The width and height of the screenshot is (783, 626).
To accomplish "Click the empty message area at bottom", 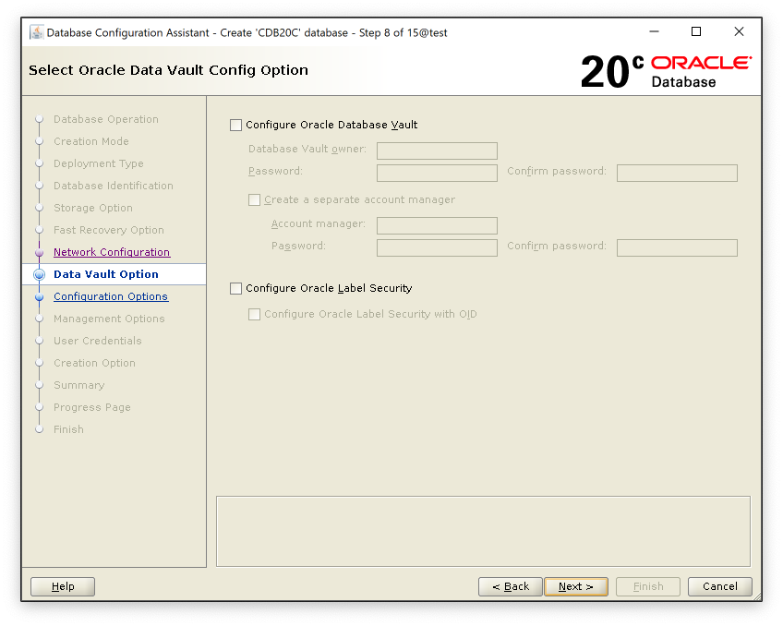I will click(483, 531).
